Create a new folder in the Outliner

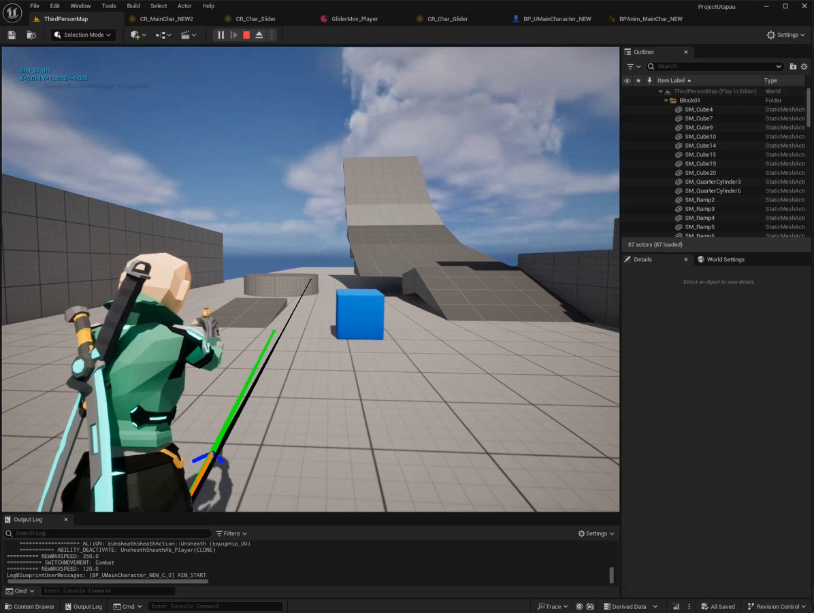pos(793,67)
